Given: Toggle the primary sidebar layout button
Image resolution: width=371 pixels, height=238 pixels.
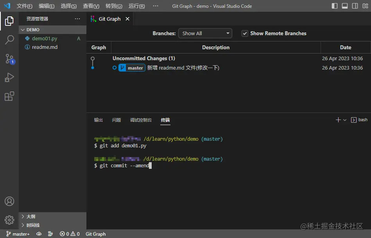Looking at the screenshot, I should coord(335,6).
